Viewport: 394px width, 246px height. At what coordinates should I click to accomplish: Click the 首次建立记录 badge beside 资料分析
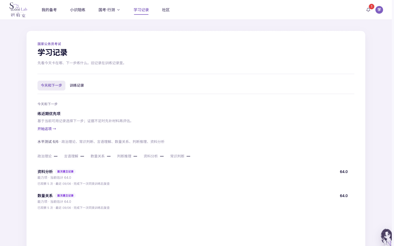click(65, 172)
